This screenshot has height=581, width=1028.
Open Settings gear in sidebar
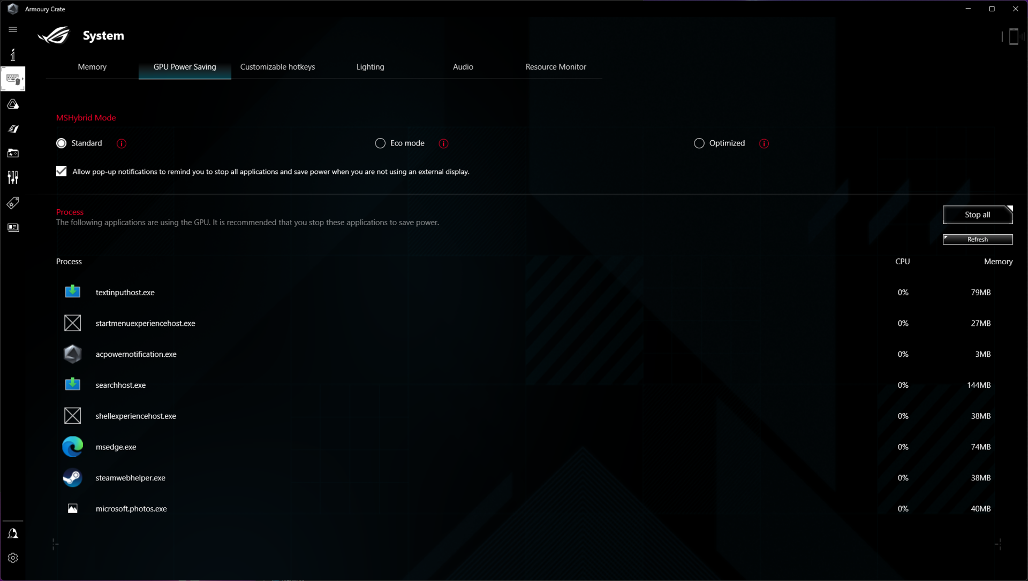(13, 558)
